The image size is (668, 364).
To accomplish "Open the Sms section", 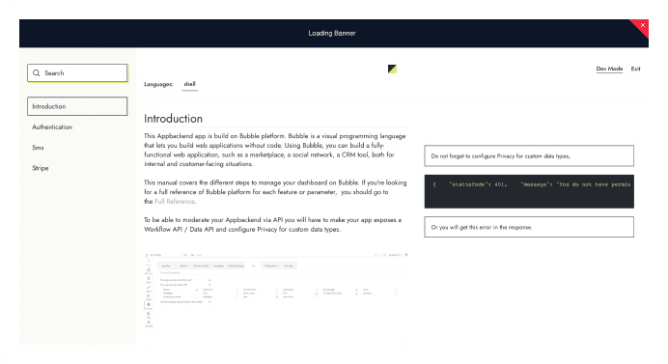I will click(x=38, y=148).
